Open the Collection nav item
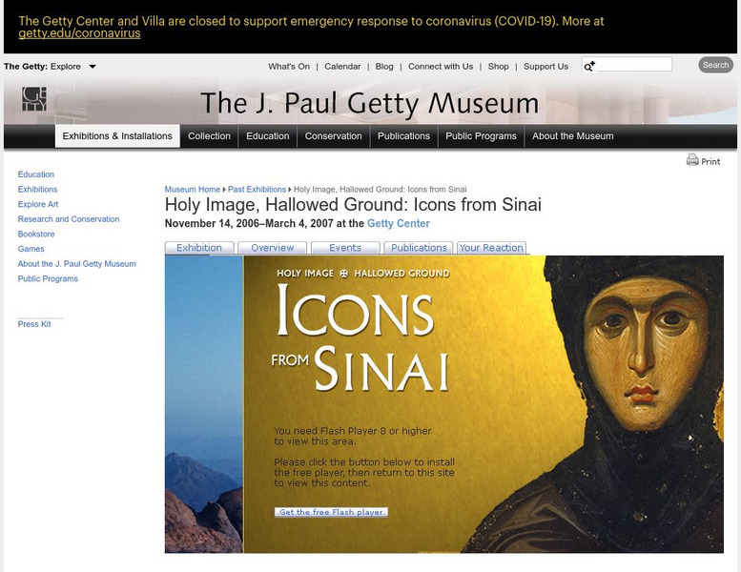The width and height of the screenshot is (741, 572). pyautogui.click(x=209, y=136)
